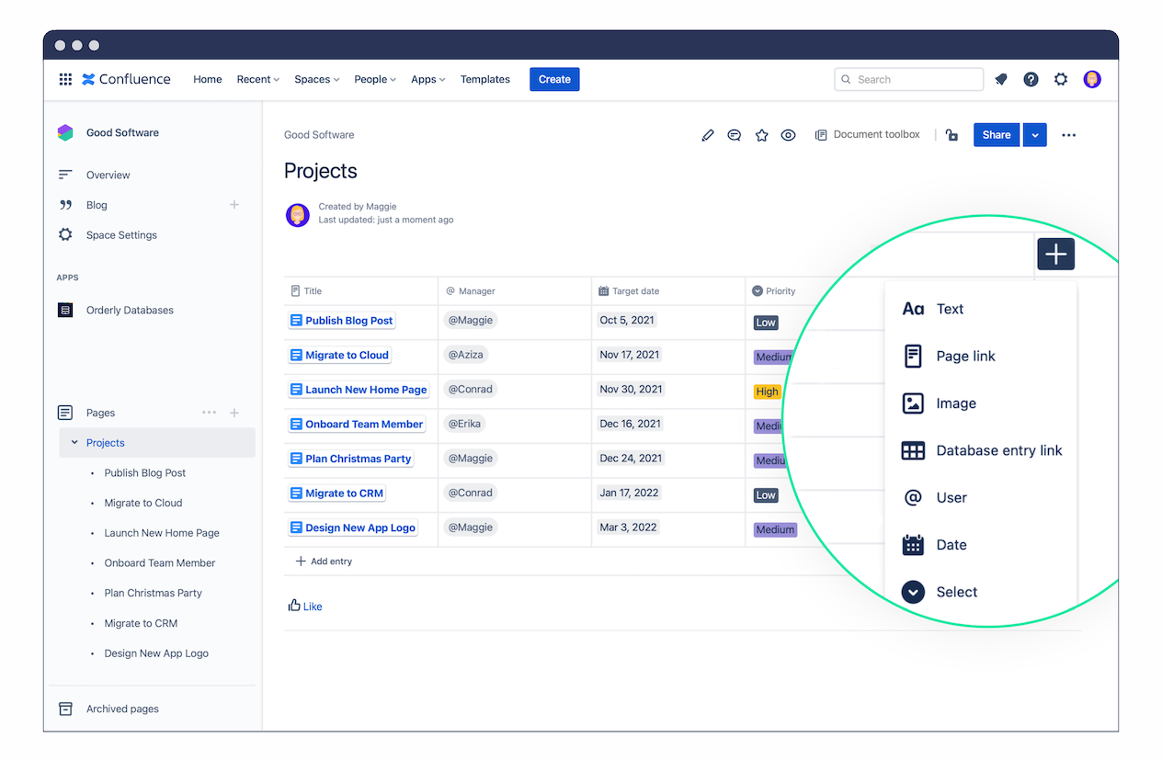Open the settings gear in top bar
This screenshot has width=1162, height=760.
1061,79
